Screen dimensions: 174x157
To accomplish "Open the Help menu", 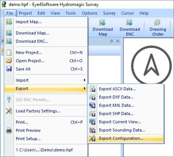I will click(144, 13).
